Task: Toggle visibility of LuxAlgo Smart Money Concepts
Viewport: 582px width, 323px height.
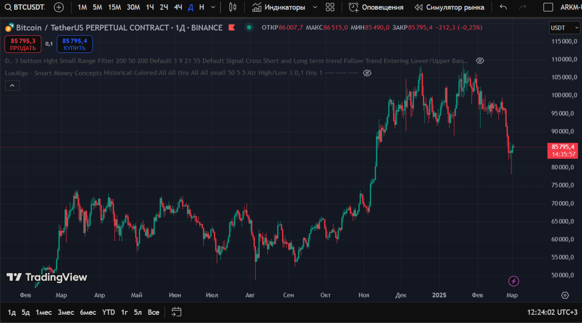Action: click(x=367, y=73)
